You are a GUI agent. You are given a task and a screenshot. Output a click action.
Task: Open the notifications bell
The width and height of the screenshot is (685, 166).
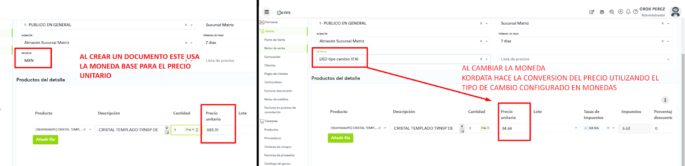click(x=628, y=12)
